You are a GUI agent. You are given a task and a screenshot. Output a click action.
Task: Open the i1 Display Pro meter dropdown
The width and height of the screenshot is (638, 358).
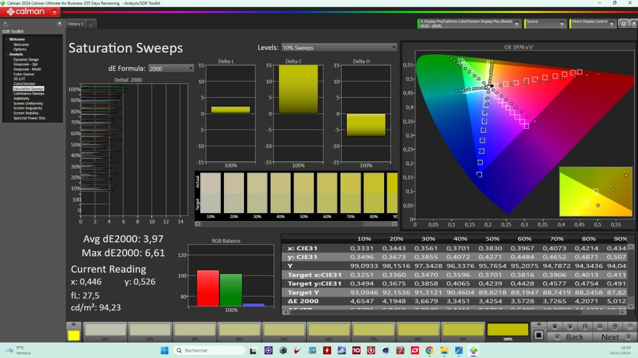click(517, 24)
